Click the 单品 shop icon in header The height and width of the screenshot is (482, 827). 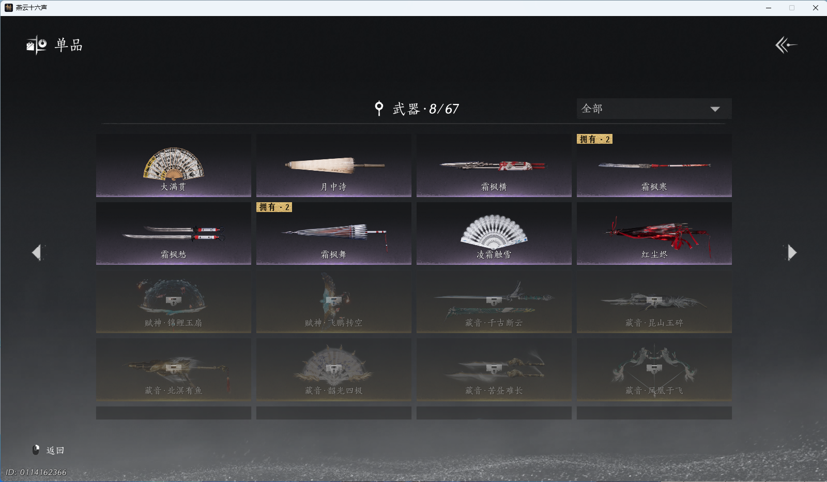37,45
